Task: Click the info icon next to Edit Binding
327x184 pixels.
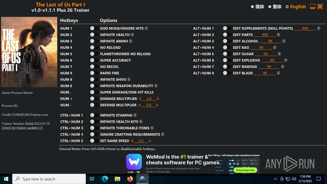Action: click(x=282, y=67)
